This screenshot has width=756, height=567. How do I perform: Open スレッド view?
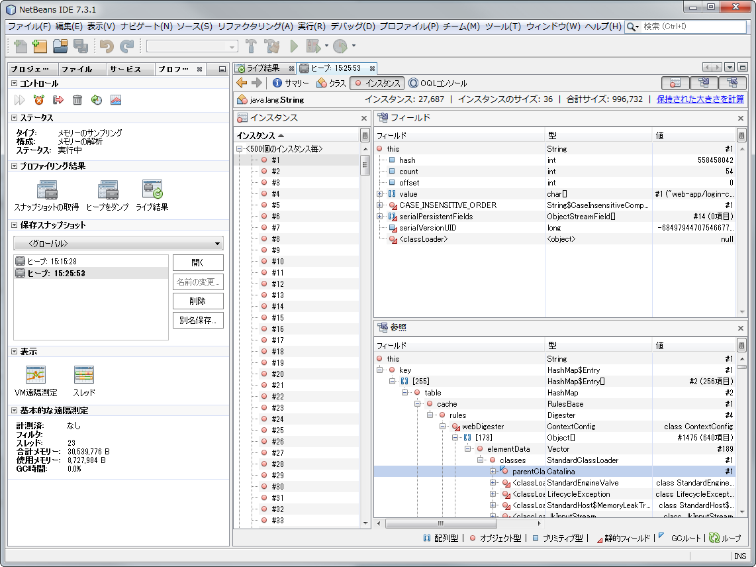coord(84,382)
